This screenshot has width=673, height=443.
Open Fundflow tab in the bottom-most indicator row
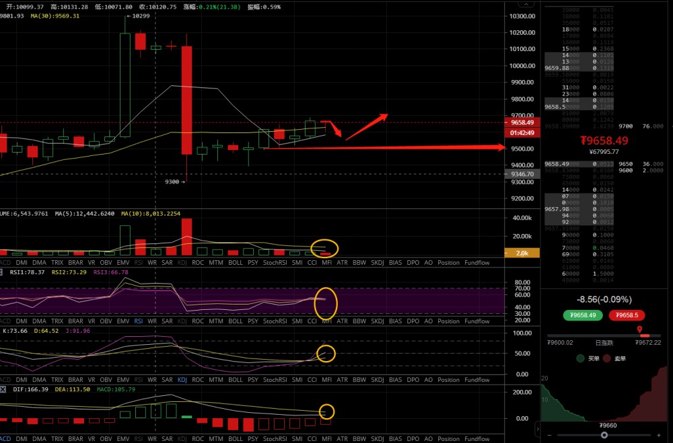tap(476, 439)
